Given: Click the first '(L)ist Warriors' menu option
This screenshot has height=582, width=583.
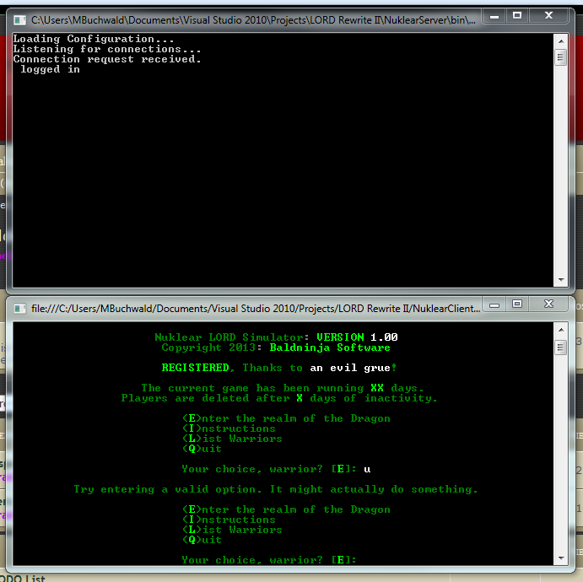Looking at the screenshot, I should point(232,439).
